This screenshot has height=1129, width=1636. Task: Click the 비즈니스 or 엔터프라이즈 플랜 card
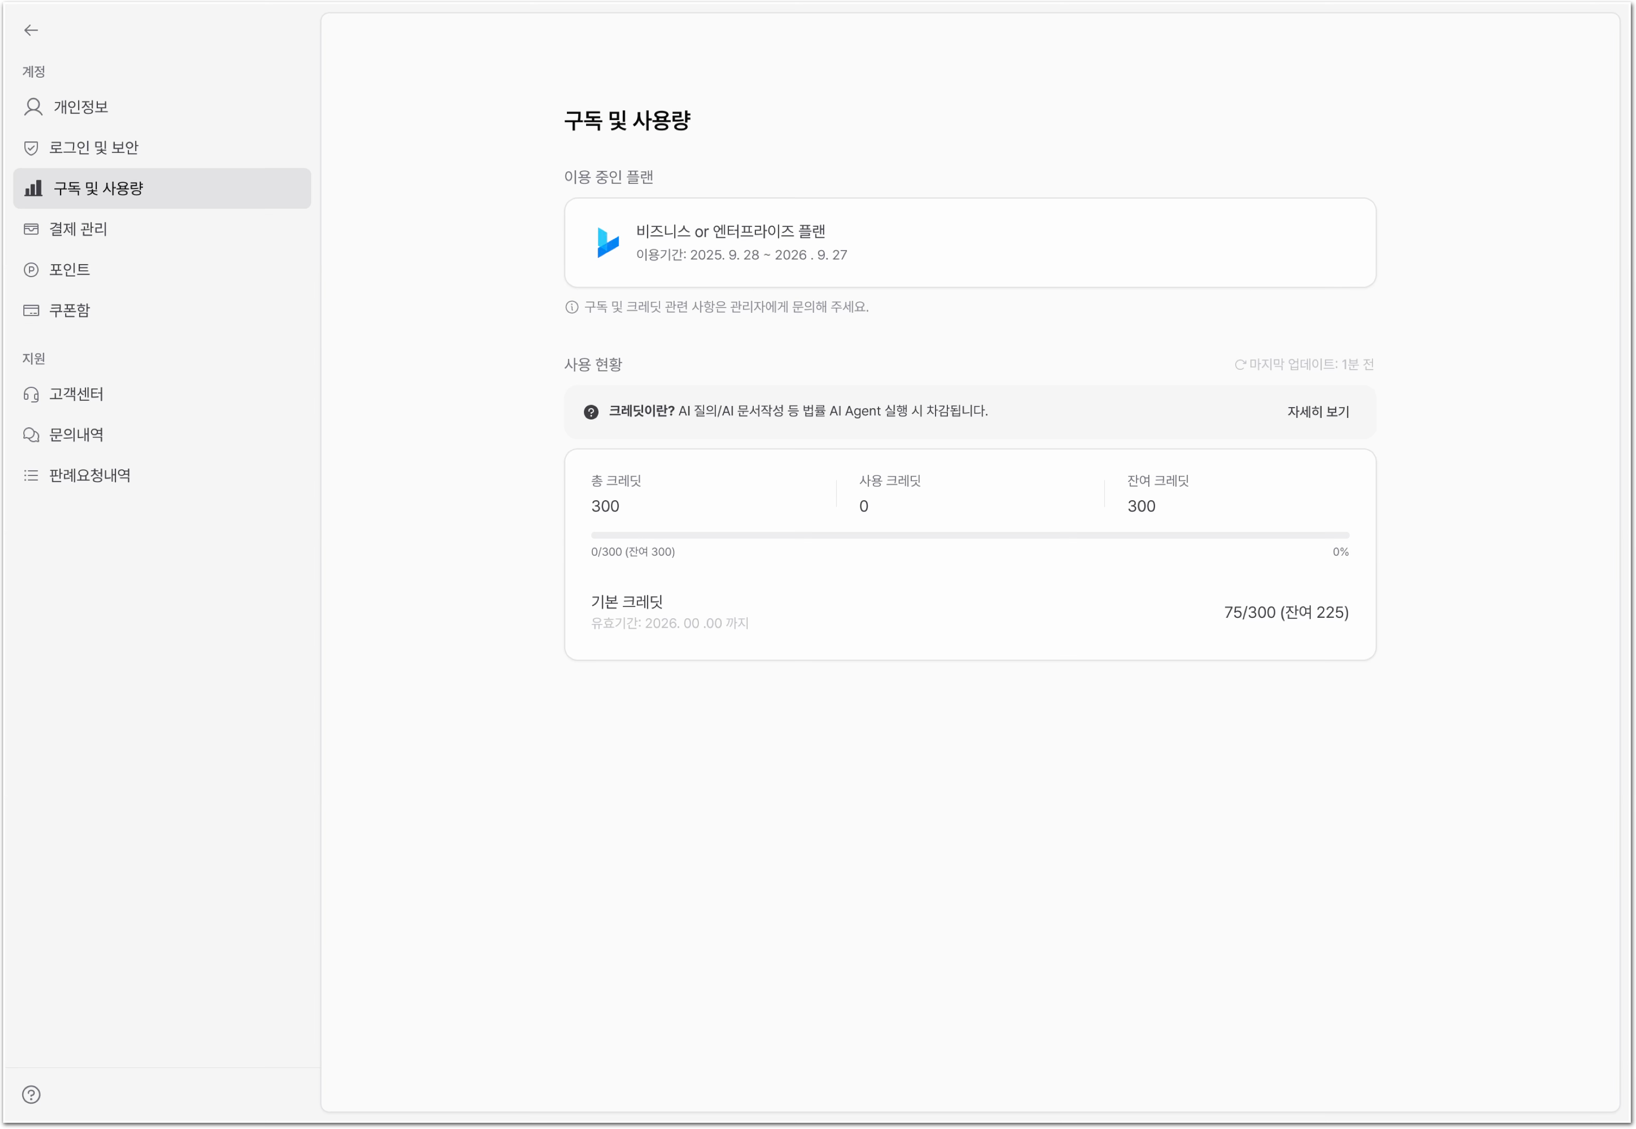(x=970, y=243)
